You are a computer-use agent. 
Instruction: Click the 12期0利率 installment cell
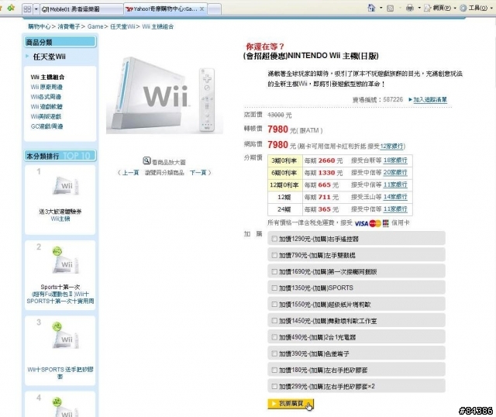click(285, 184)
